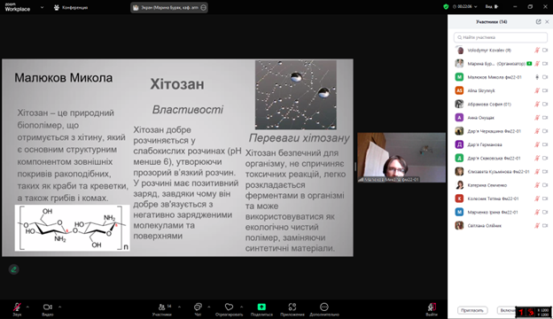The height and width of the screenshot is (319, 553).
Task: Click the annotation pencil icon below slide
Action: pos(14,269)
